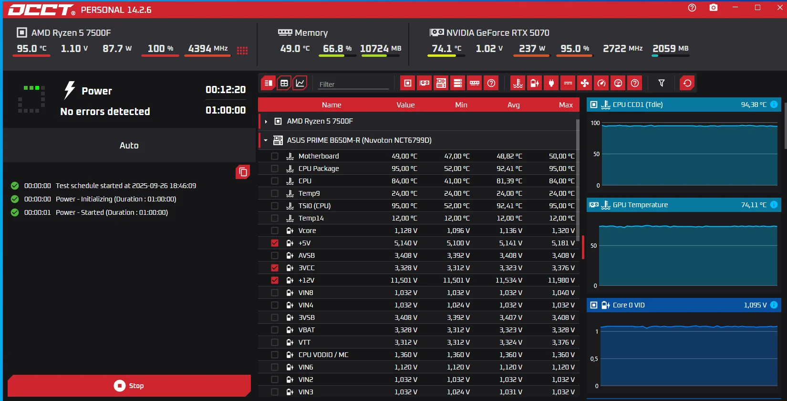Image resolution: width=787 pixels, height=401 pixels.
Task: Sort table by Max column
Action: click(566, 105)
